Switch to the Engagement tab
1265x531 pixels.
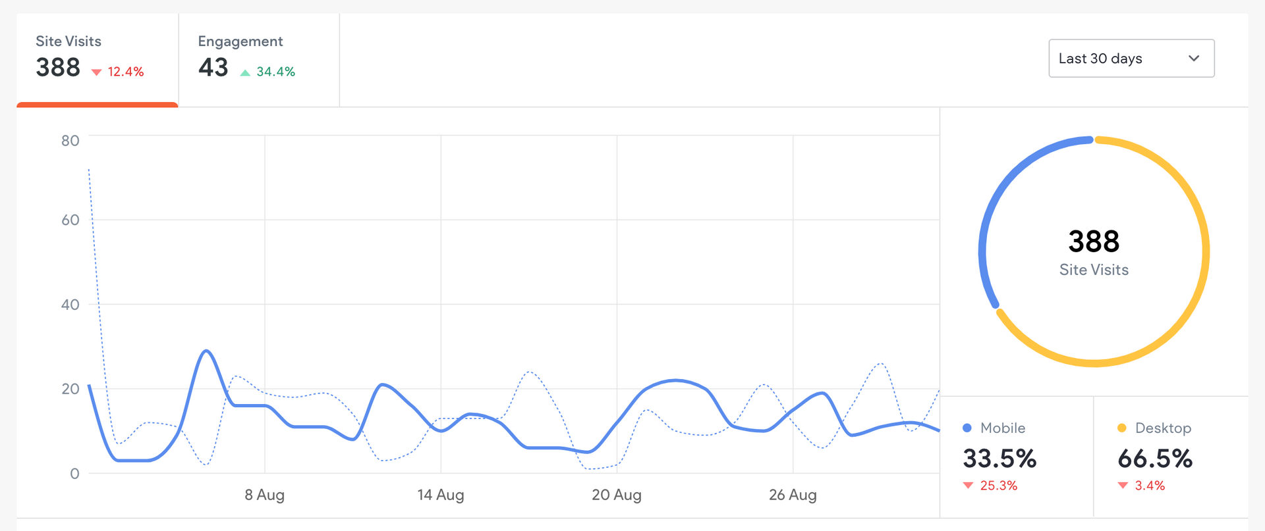258,59
